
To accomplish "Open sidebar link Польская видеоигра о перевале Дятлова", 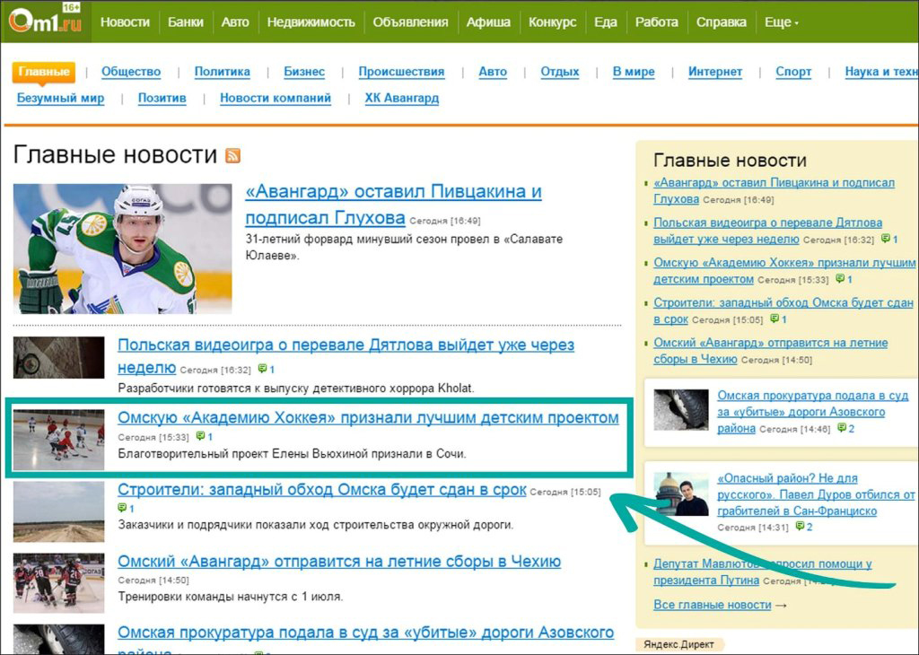I will click(x=768, y=231).
